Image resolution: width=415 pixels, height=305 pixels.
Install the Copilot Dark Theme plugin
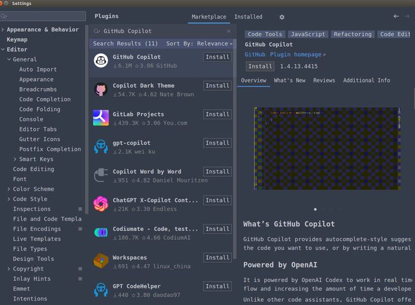[217, 86]
